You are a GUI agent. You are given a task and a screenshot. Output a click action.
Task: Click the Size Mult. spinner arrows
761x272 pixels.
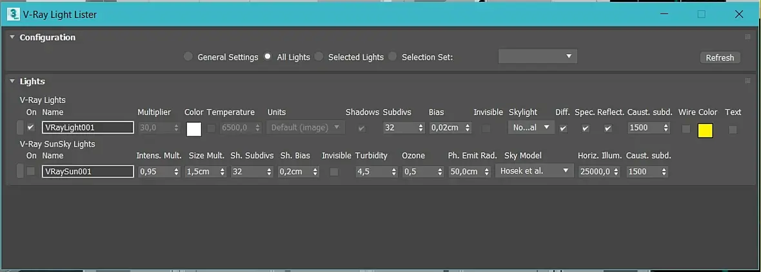coord(222,171)
